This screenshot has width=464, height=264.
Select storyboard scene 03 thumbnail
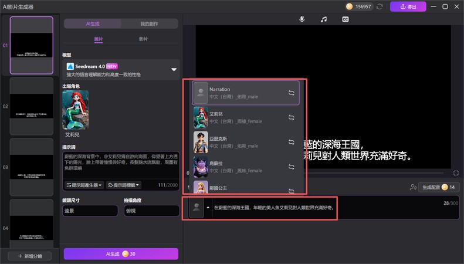coord(32,167)
